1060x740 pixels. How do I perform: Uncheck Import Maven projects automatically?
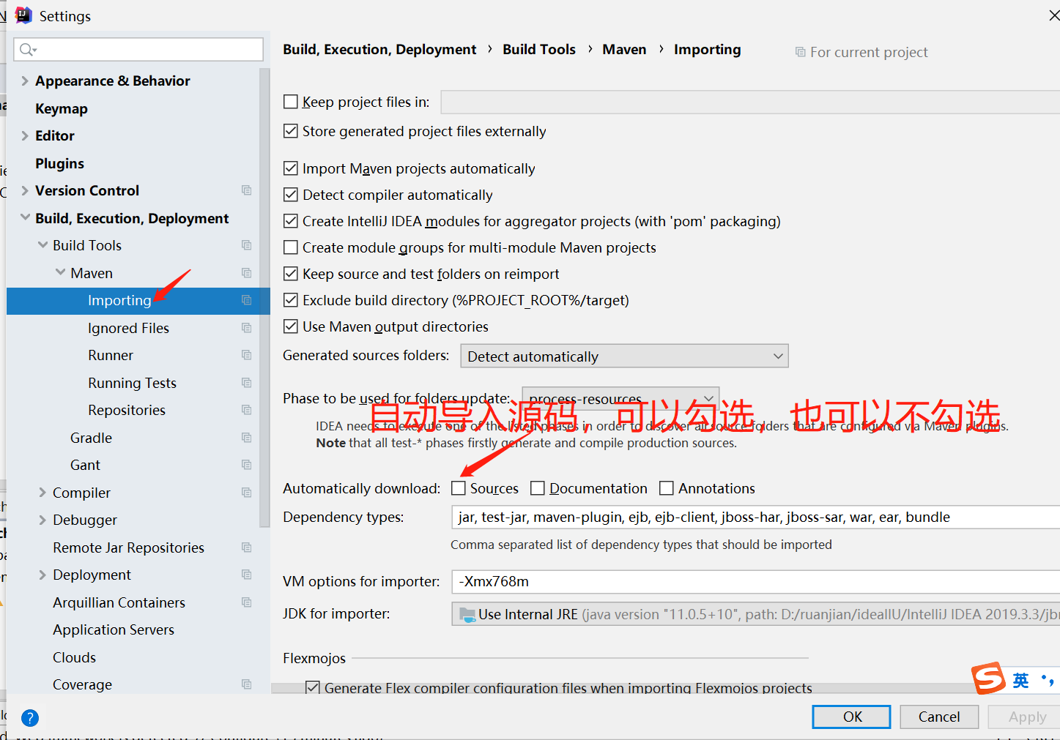[291, 168]
